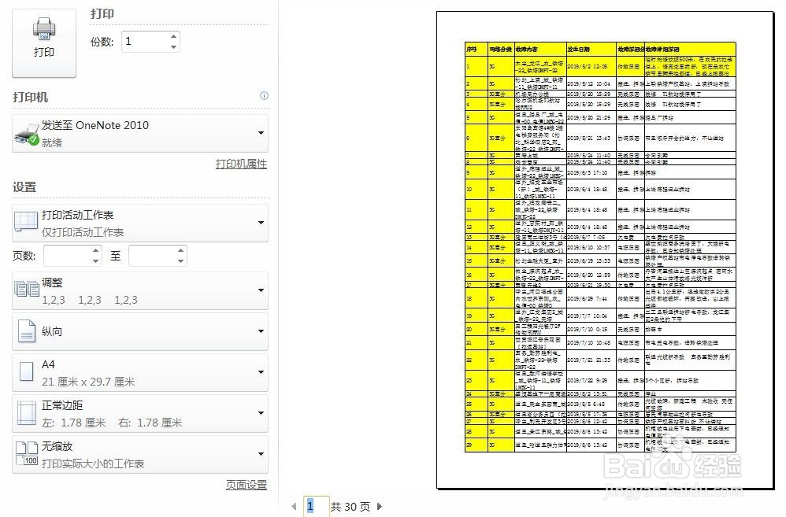Screen dimensions: 786x517
Task: Open the A4 paper size dropdown
Action: pyautogui.click(x=140, y=373)
